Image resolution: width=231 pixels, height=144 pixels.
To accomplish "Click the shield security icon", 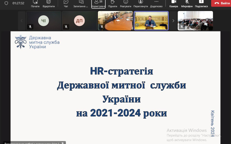I will [x=6, y=3].
